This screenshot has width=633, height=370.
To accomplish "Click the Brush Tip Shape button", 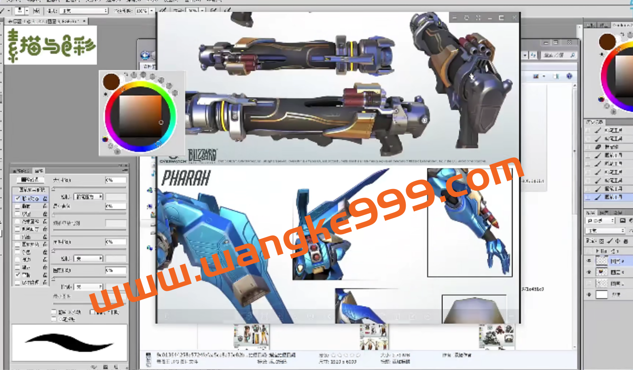I will (x=30, y=189).
